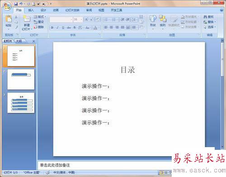This screenshot has width=226, height=177.
Task: Toggle bulleted list
Action: coord(107,19)
